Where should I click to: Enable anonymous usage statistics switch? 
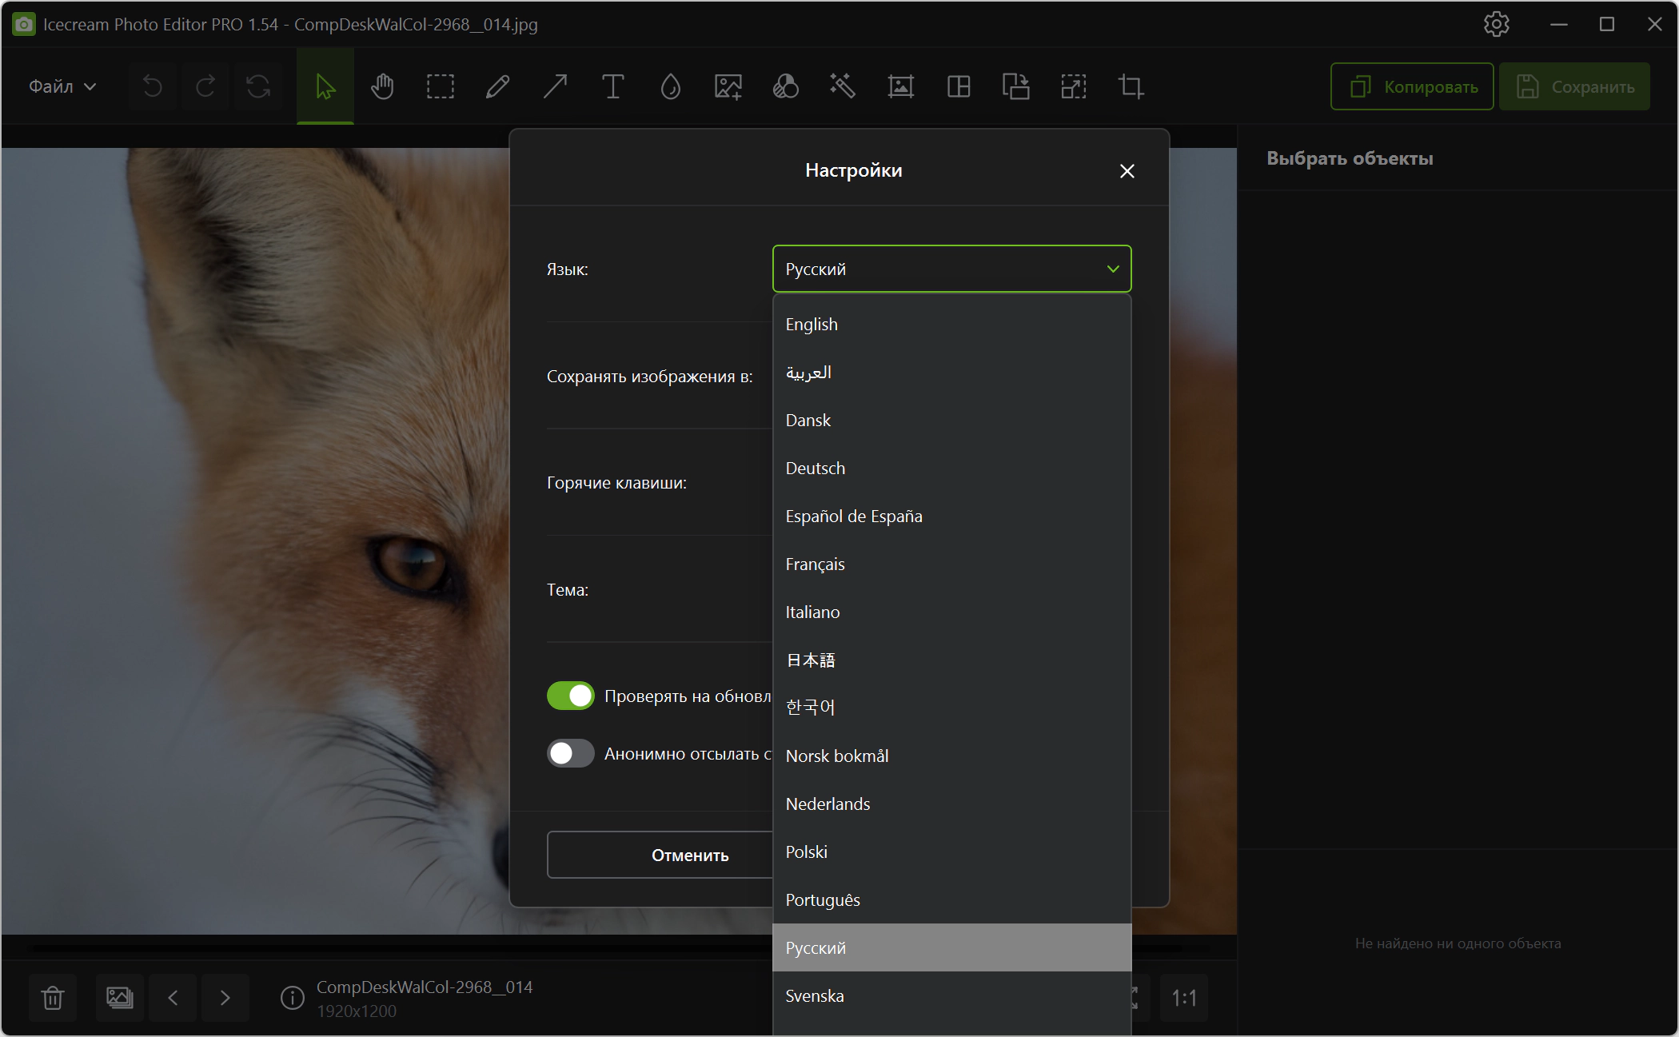pyautogui.click(x=570, y=753)
